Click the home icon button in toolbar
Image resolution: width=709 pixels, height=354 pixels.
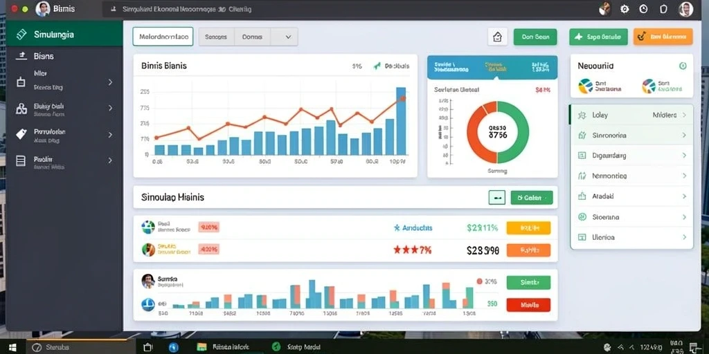(497, 37)
